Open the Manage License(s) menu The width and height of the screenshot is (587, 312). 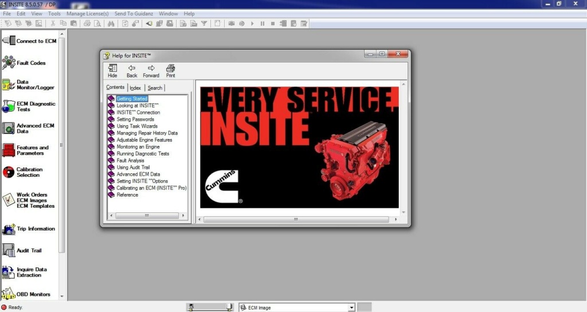(x=88, y=13)
